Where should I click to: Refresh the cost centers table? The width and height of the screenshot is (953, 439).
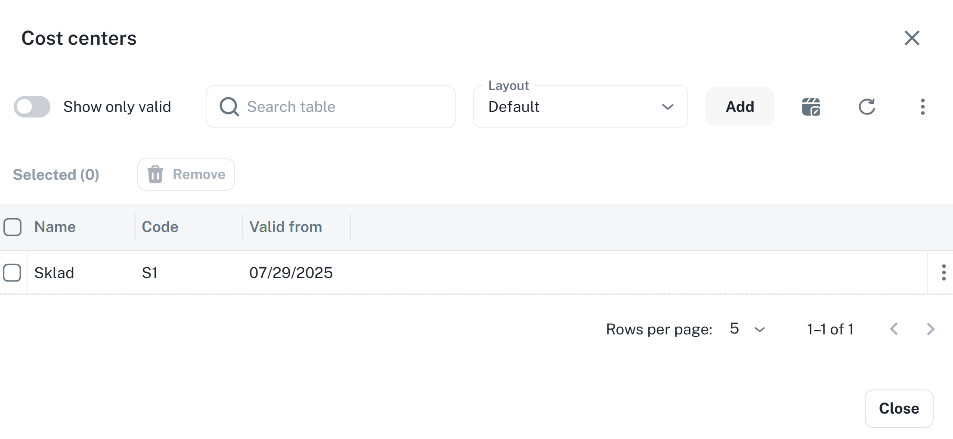(x=866, y=107)
